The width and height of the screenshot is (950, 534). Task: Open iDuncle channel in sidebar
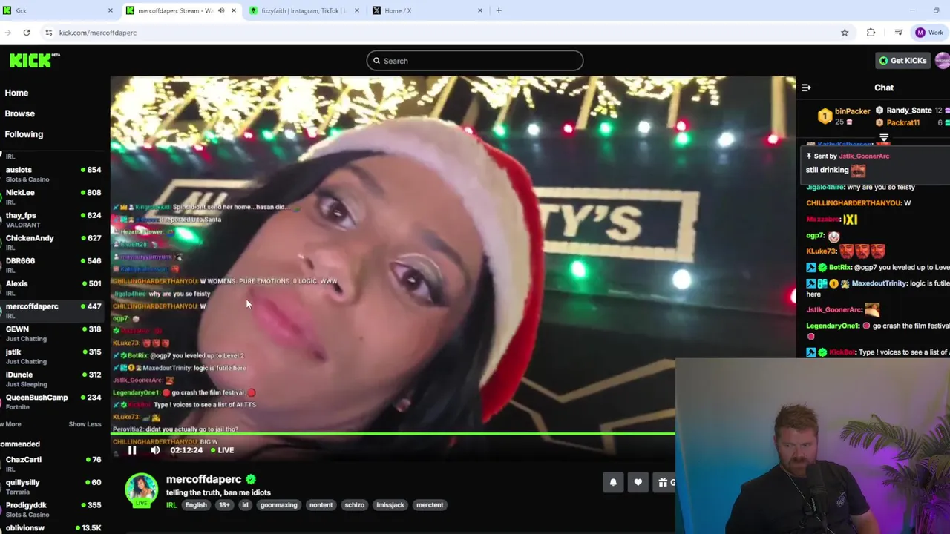(x=52, y=379)
